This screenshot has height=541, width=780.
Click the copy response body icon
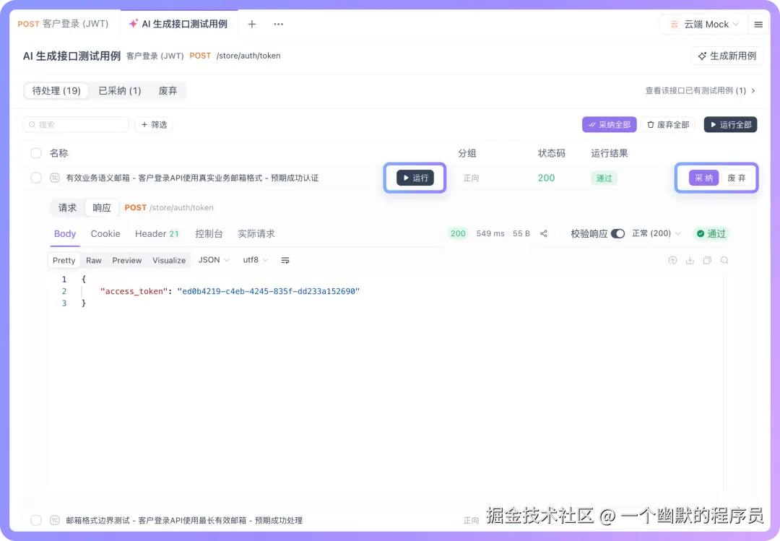pyautogui.click(x=707, y=260)
